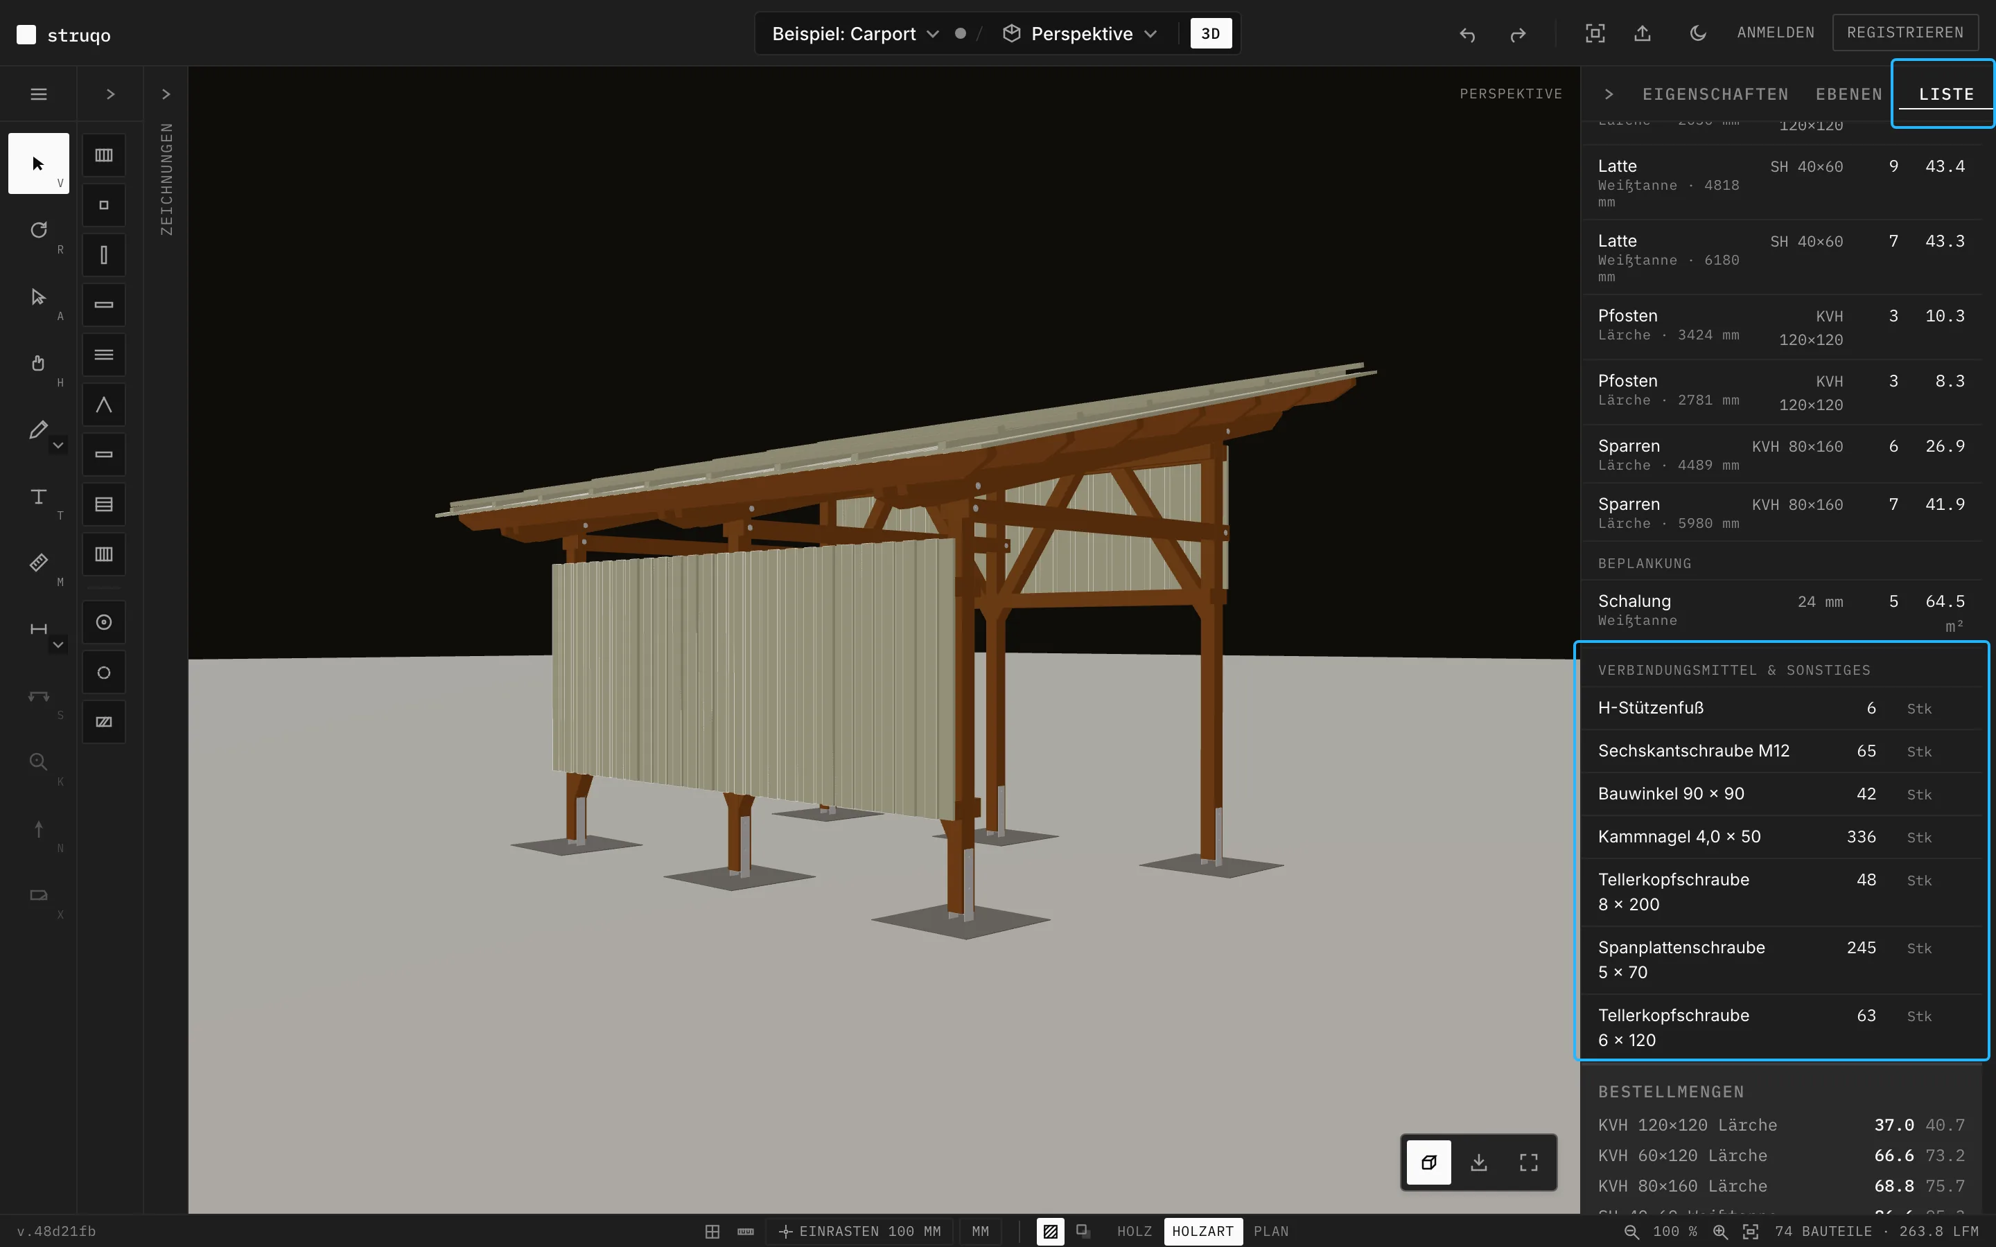1996x1247 pixels.
Task: Expand the pencil tool options chevron
Action: click(x=58, y=445)
